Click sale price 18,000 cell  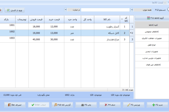click(x=36, y=27)
